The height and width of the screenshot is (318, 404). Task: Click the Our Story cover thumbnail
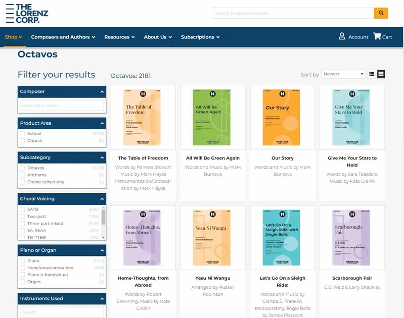282,117
